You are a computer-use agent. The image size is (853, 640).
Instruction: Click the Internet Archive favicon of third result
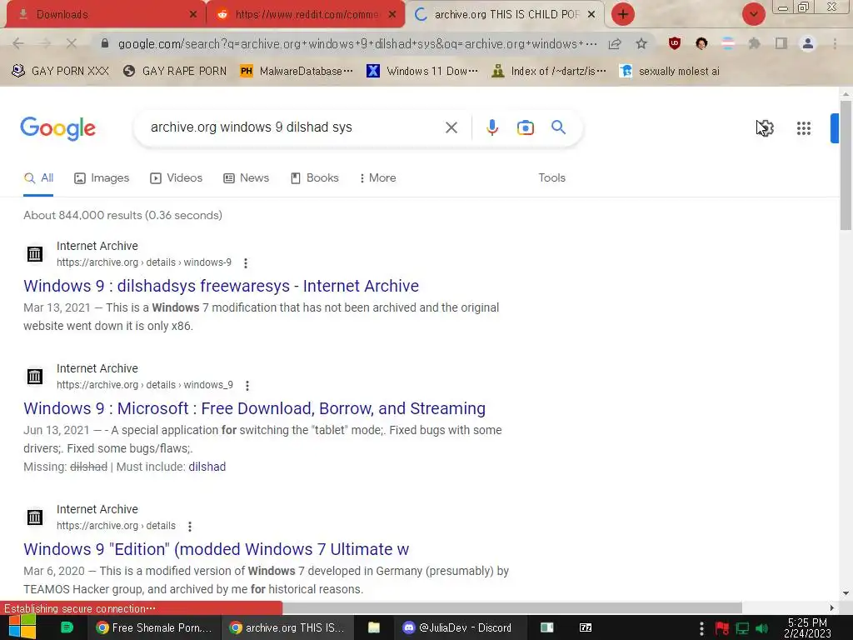[x=35, y=517]
